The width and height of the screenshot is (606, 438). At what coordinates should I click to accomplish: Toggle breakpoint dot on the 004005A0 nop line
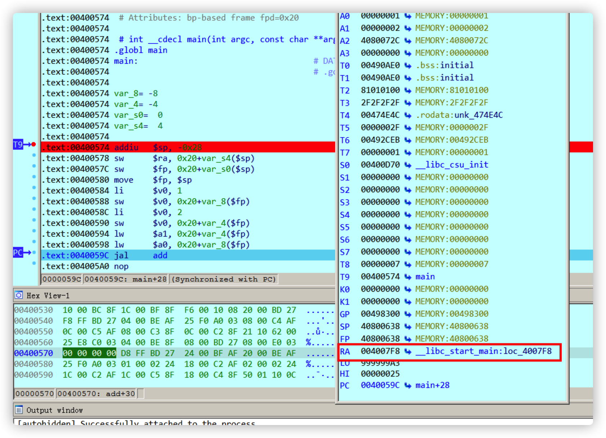34,263
